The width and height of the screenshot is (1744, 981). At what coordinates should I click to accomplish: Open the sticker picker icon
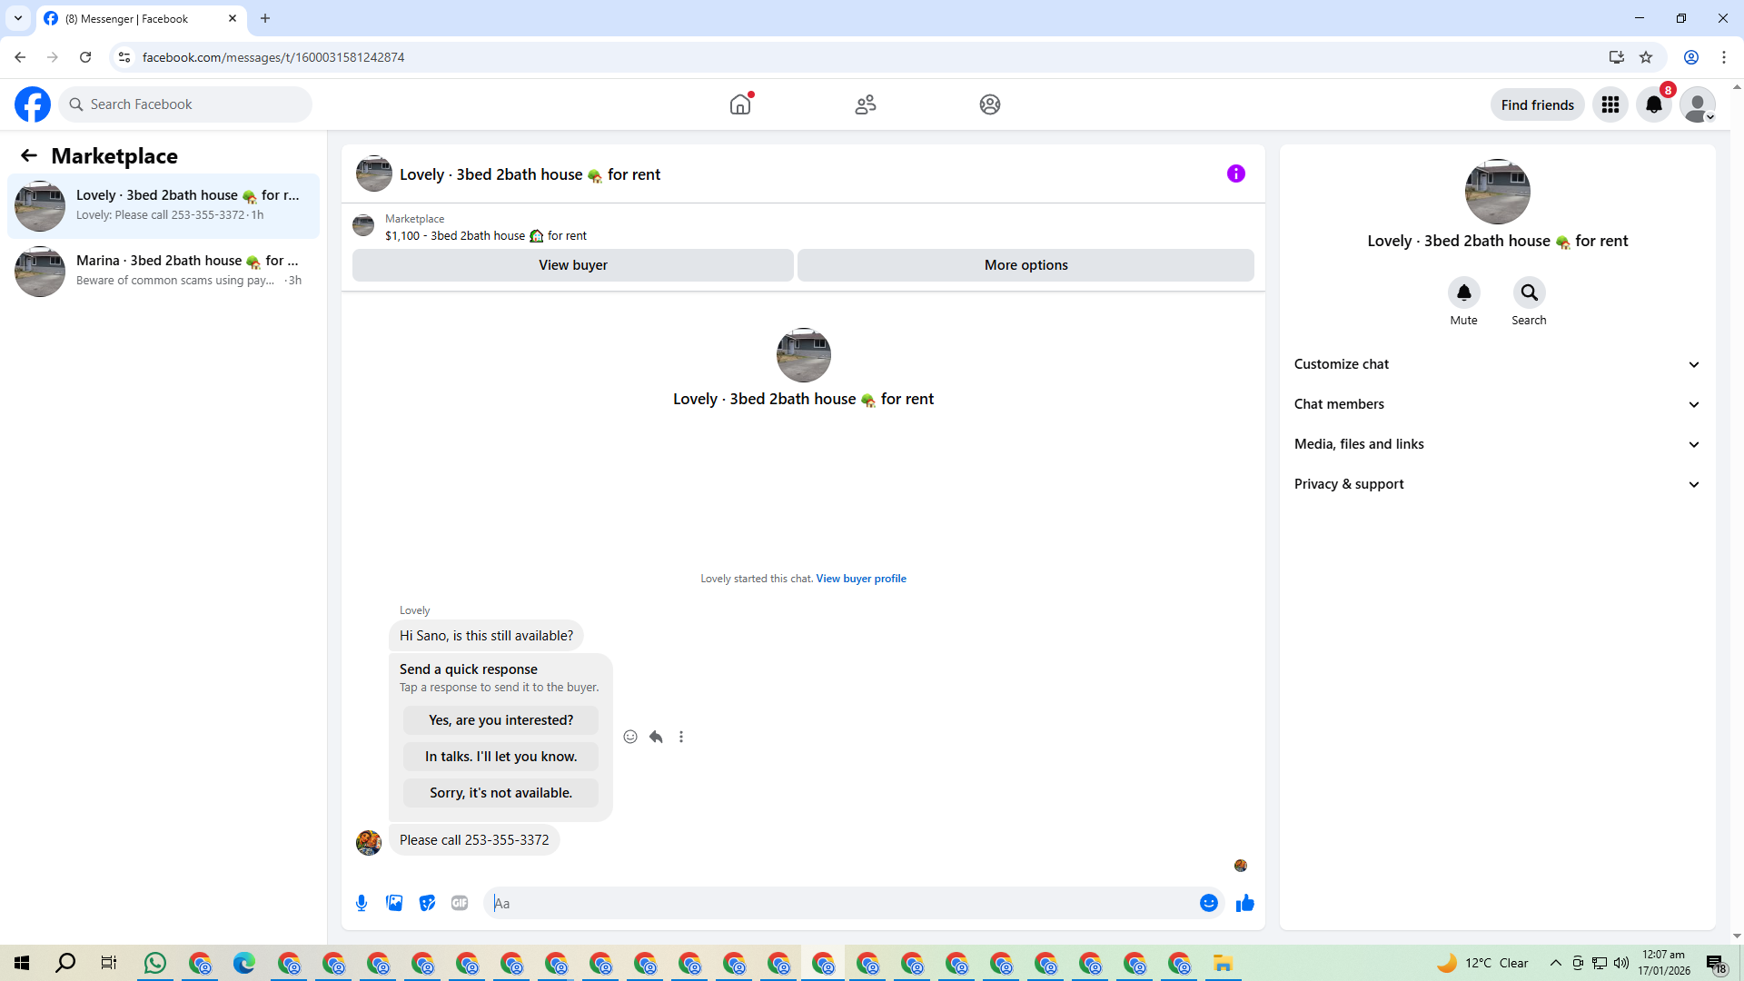(427, 903)
